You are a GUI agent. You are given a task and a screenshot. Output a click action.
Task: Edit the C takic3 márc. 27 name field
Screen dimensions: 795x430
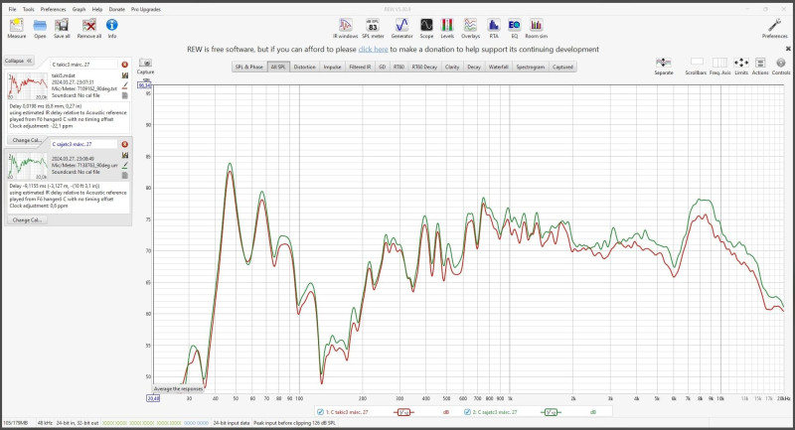click(x=84, y=65)
